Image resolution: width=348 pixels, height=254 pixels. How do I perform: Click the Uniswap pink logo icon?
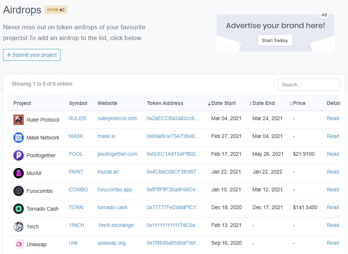19,244
